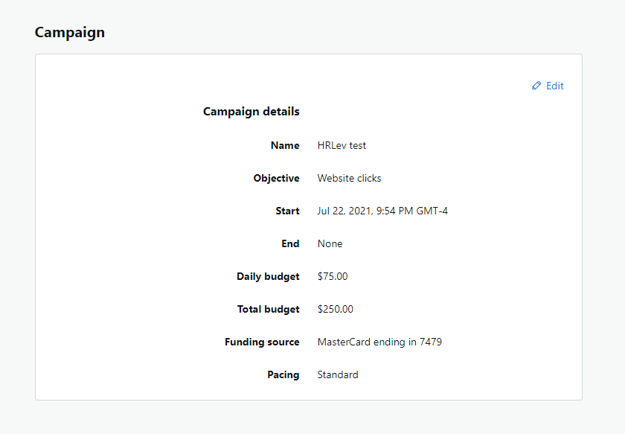Select the Jul 22, 2021 start date
This screenshot has width=625, height=434.
(382, 211)
